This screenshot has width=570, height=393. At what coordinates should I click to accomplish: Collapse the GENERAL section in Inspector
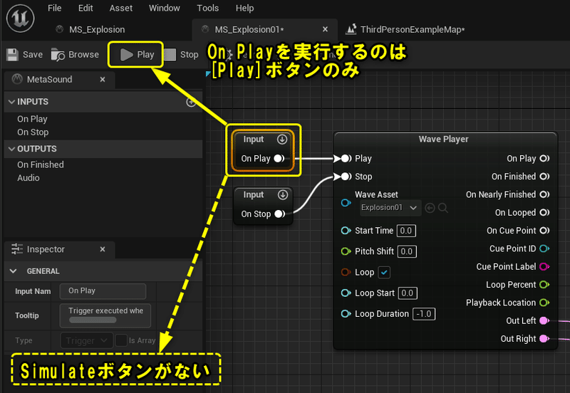[13, 271]
